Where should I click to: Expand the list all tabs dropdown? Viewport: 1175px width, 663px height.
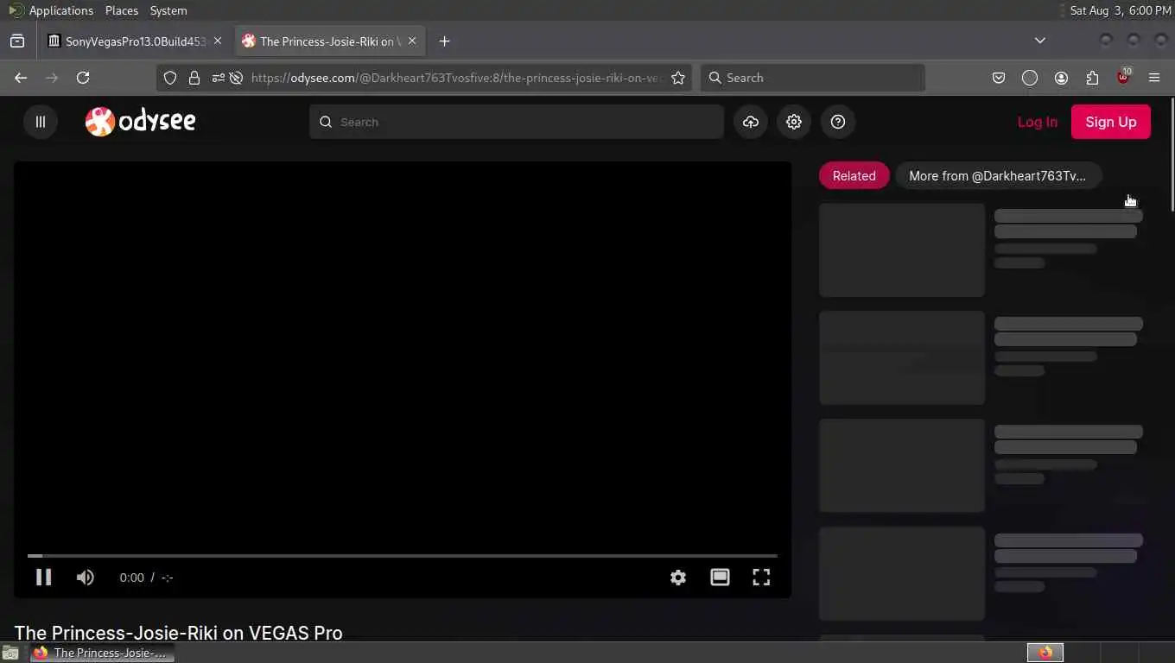point(1040,41)
